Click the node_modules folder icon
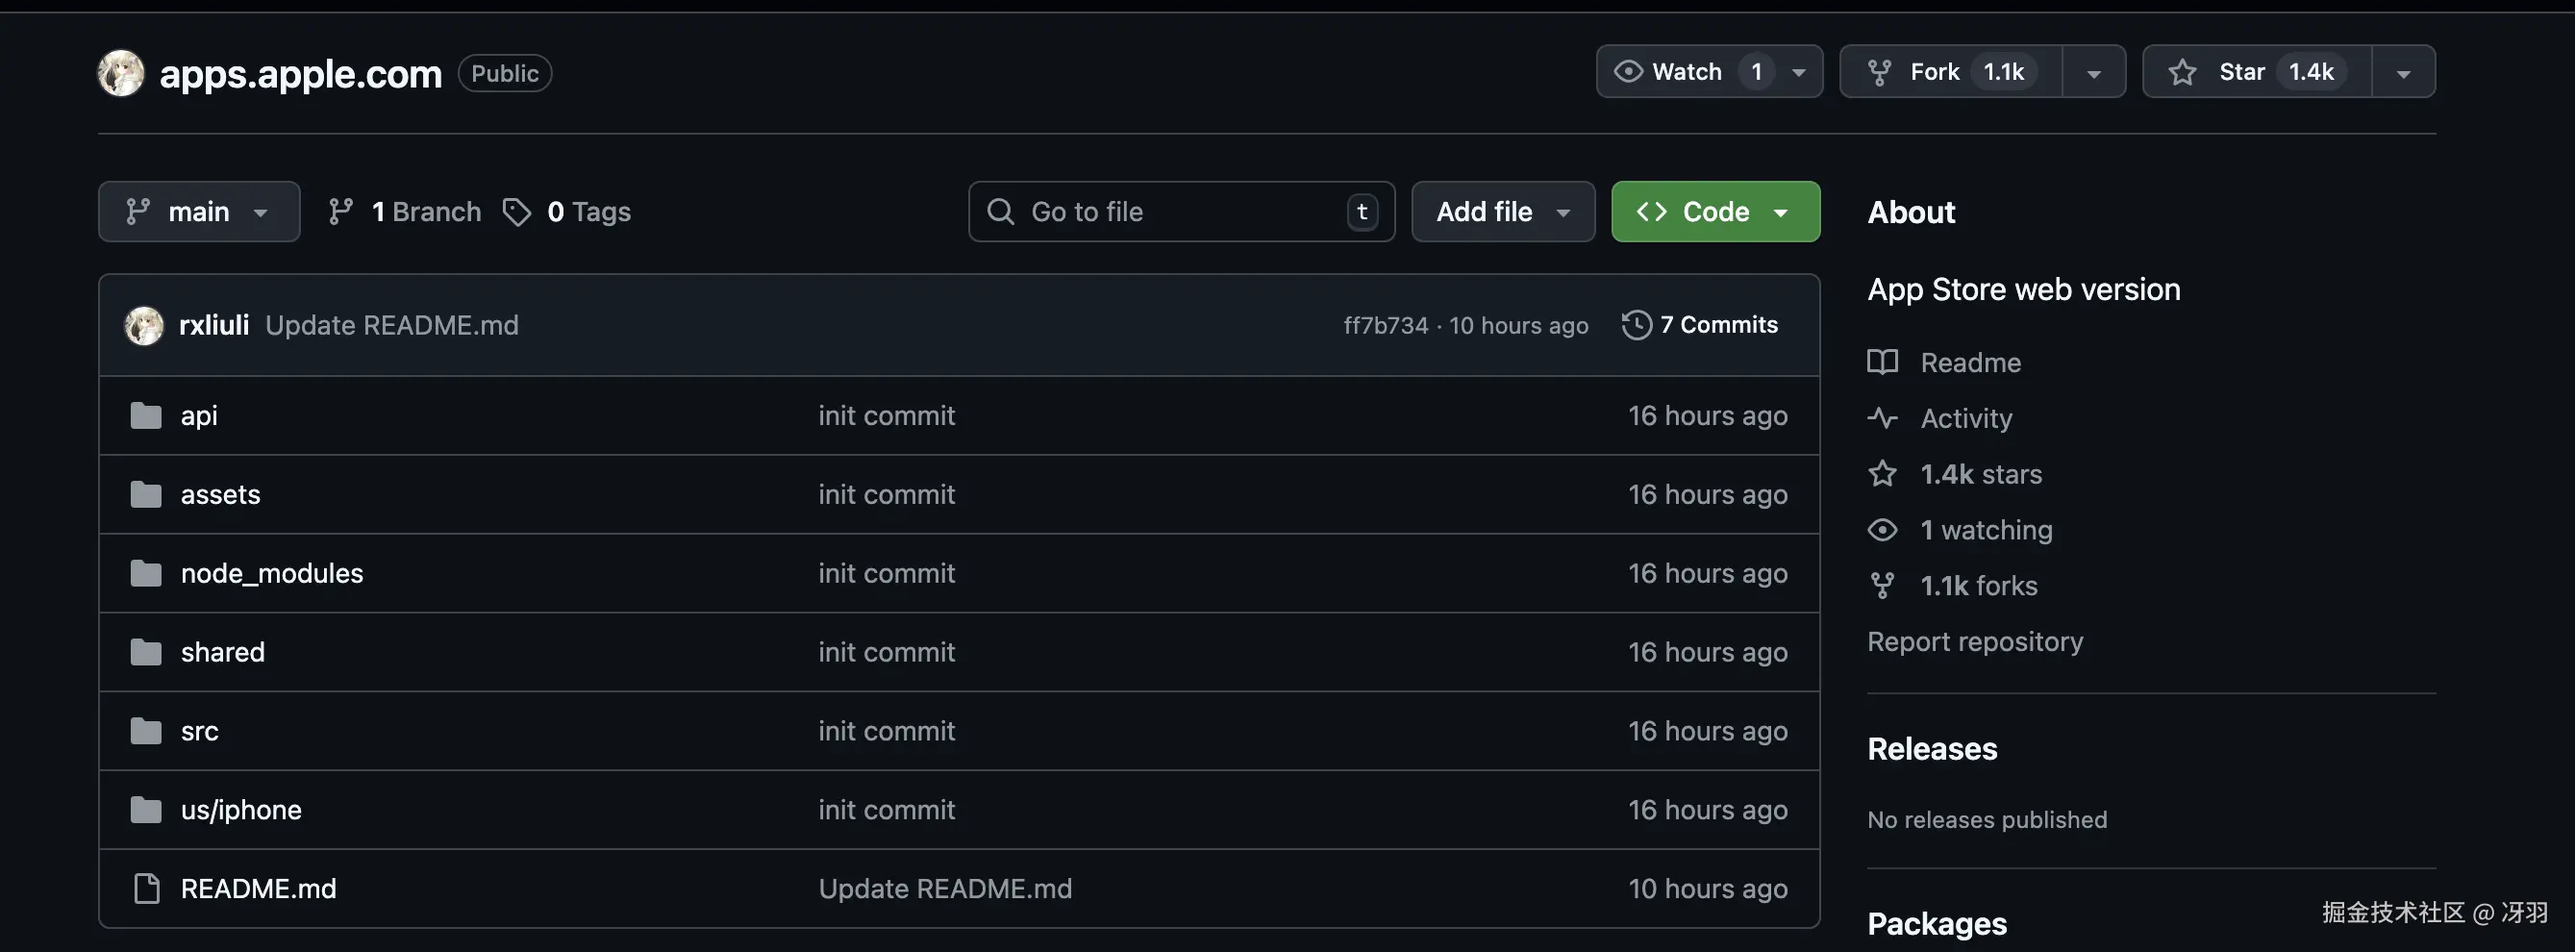The image size is (2575, 952). [146, 573]
